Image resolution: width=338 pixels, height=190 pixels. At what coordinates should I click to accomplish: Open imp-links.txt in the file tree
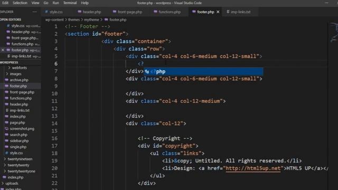[x=20, y=110]
